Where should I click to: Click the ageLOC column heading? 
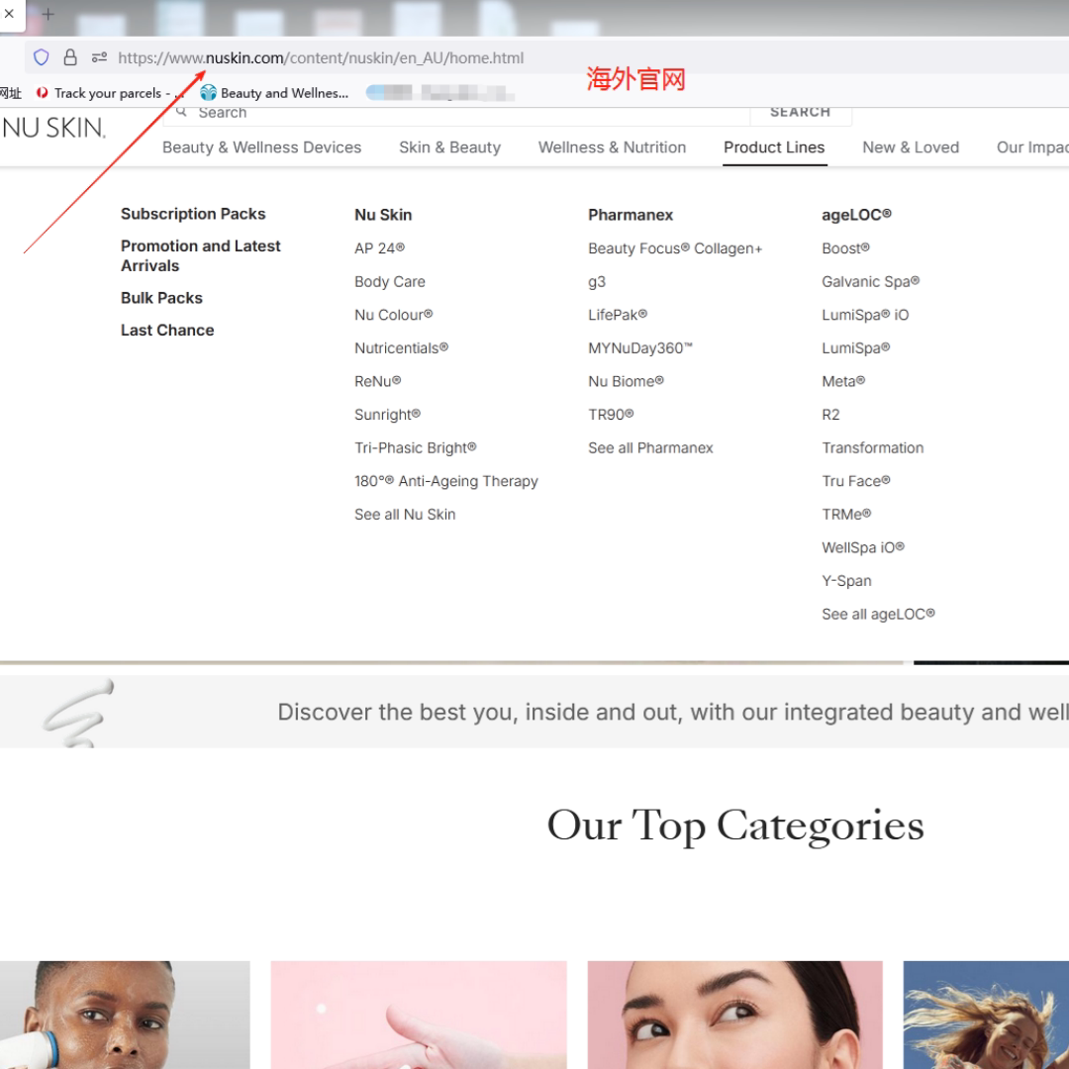[x=856, y=215]
